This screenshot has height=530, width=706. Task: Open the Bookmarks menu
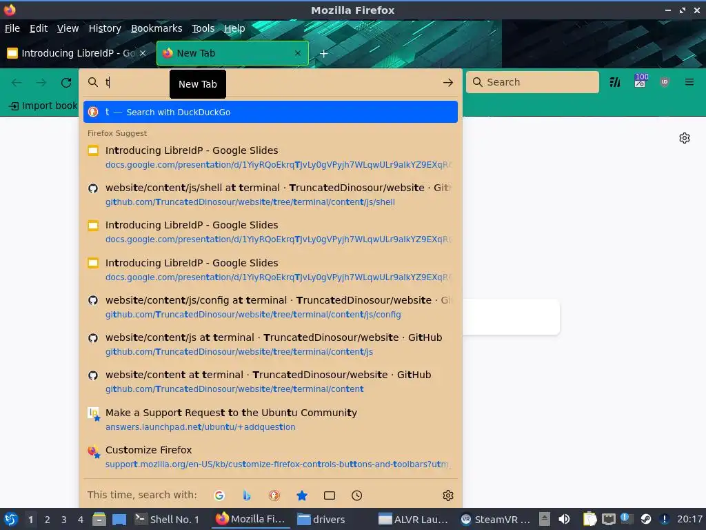click(157, 28)
